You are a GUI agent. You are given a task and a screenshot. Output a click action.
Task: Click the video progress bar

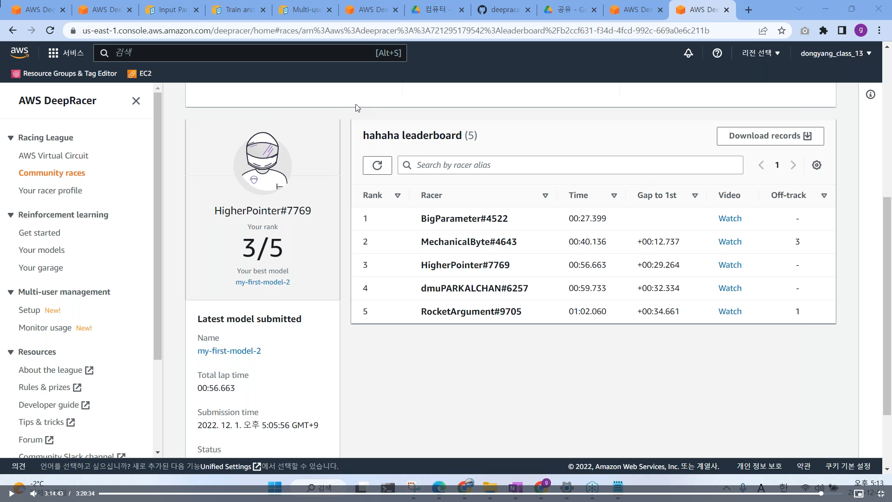[460, 493]
